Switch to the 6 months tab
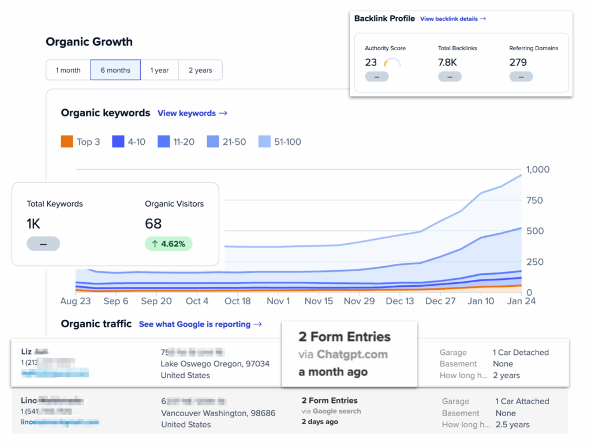Image resolution: width=591 pixels, height=445 pixels. point(115,70)
